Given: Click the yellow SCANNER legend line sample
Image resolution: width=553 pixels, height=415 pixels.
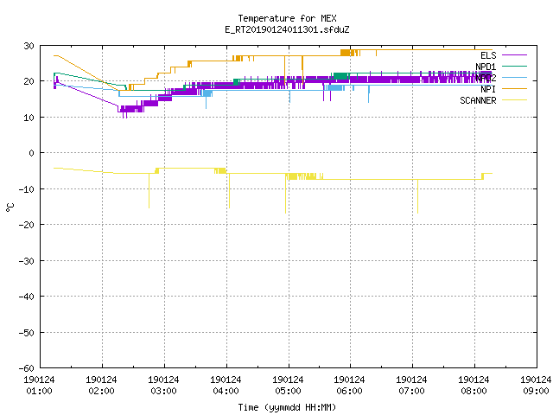Looking at the screenshot, I should coord(515,100).
